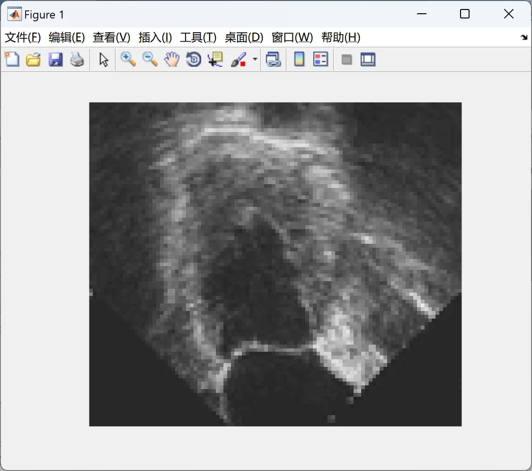Open the 查看(V) menu
This screenshot has height=471, width=532.
111,37
